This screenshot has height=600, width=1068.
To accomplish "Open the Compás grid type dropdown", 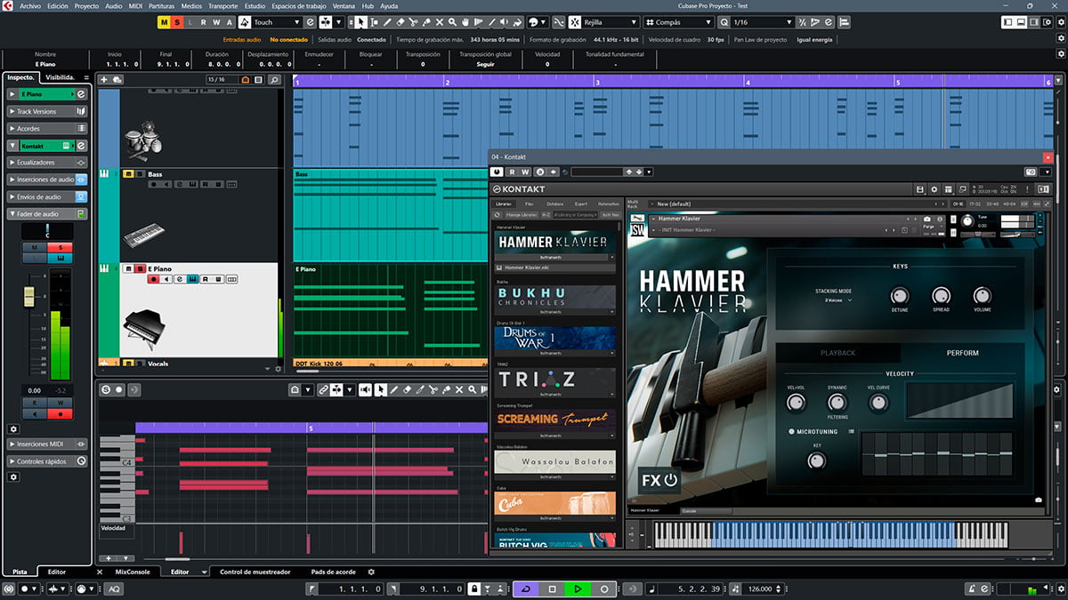I will (x=676, y=22).
